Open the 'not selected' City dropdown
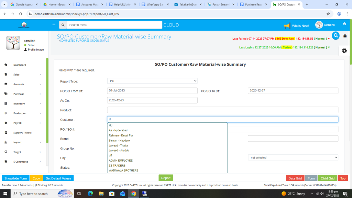Image resolution: width=352 pixels, height=198 pixels. (293, 157)
